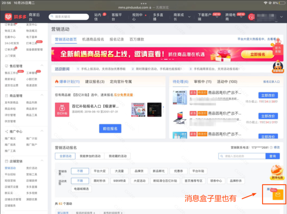Image resolution: width=287 pixels, height=214 pixels.
Task: Expand the 商家成长 dropdown menu
Action: point(189,17)
